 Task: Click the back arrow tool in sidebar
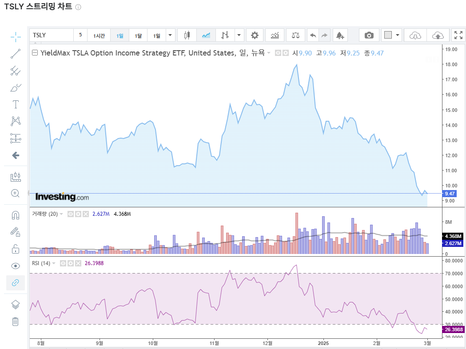pyautogui.click(x=16, y=155)
